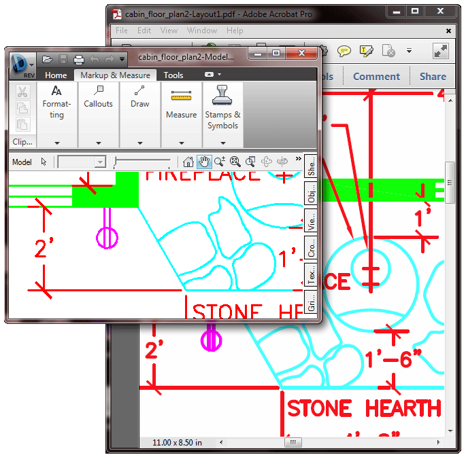Viewport: 466px width, 455px height.
Task: Click Acrobat highlight text tool icon
Action: (367, 51)
